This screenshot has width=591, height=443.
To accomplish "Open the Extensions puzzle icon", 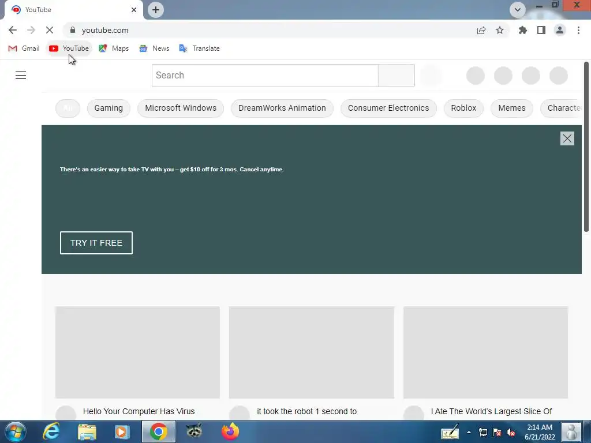I will [523, 30].
